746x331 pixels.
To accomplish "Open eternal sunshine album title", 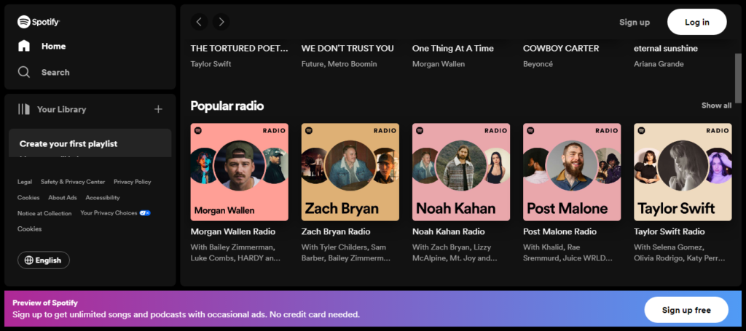I will [666, 49].
